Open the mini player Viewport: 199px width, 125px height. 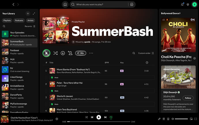(191, 119)
